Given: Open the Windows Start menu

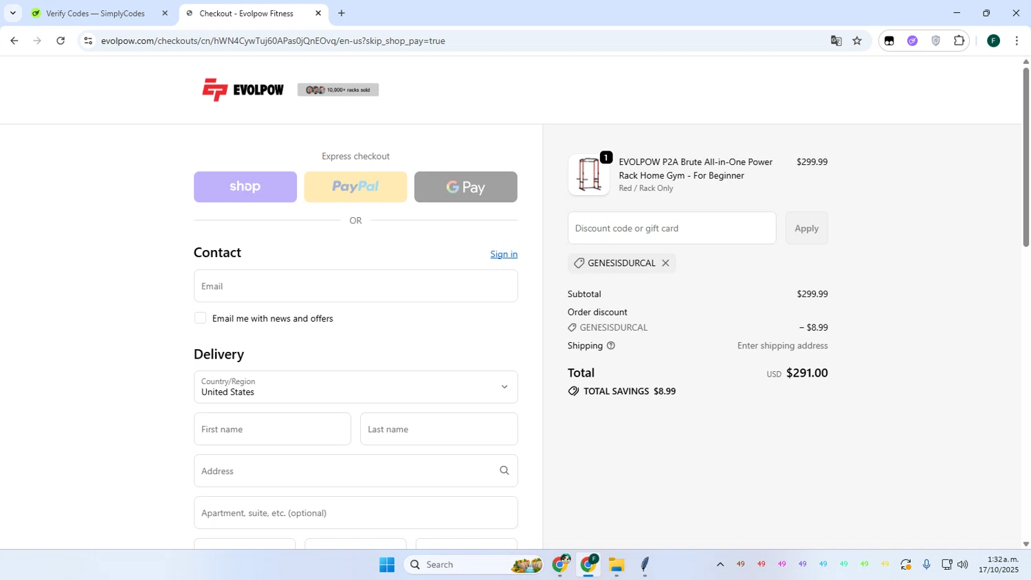Looking at the screenshot, I should point(387,564).
